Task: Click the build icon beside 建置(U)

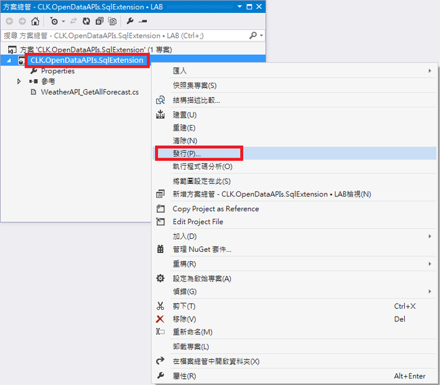Action: (x=160, y=114)
